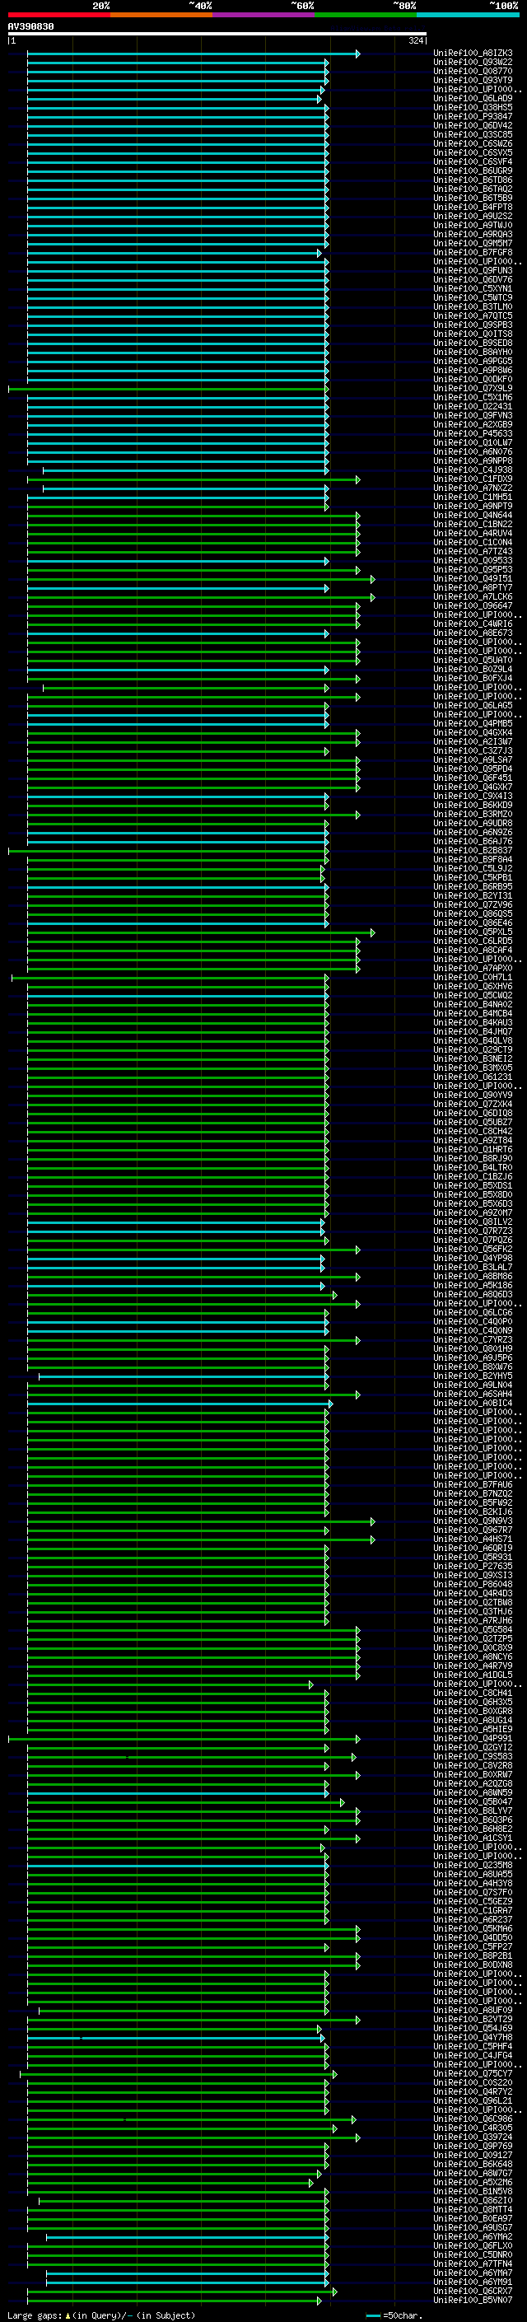Select hit label UniRef100_Q5UAT0

tap(473, 660)
